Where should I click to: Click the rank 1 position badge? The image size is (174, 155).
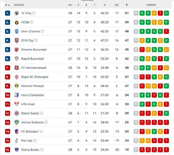[x=8, y=13]
